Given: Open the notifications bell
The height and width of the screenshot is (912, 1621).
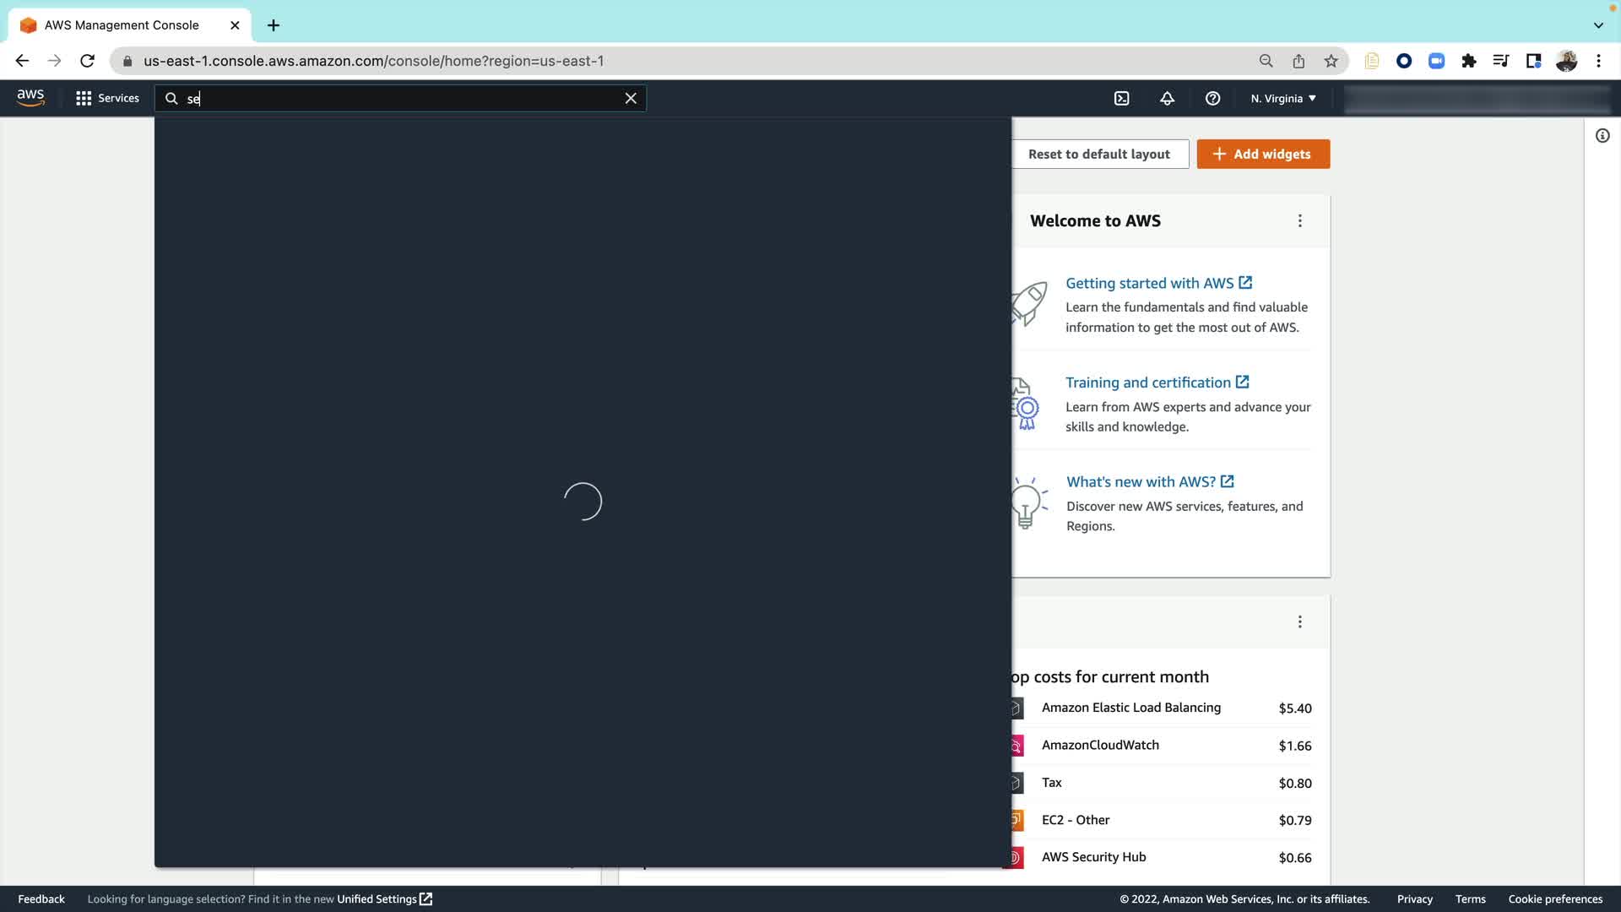Looking at the screenshot, I should 1167,99.
